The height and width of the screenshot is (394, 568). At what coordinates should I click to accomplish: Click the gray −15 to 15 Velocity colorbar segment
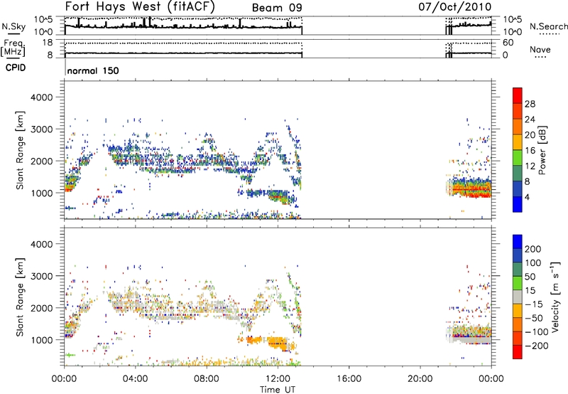[518, 297]
